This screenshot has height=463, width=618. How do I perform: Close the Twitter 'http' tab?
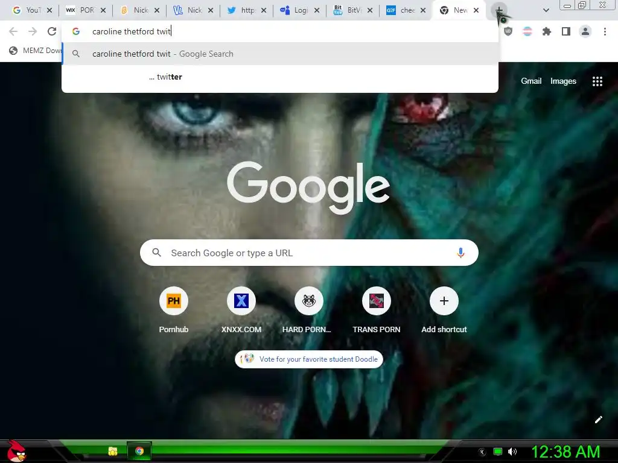tap(264, 10)
